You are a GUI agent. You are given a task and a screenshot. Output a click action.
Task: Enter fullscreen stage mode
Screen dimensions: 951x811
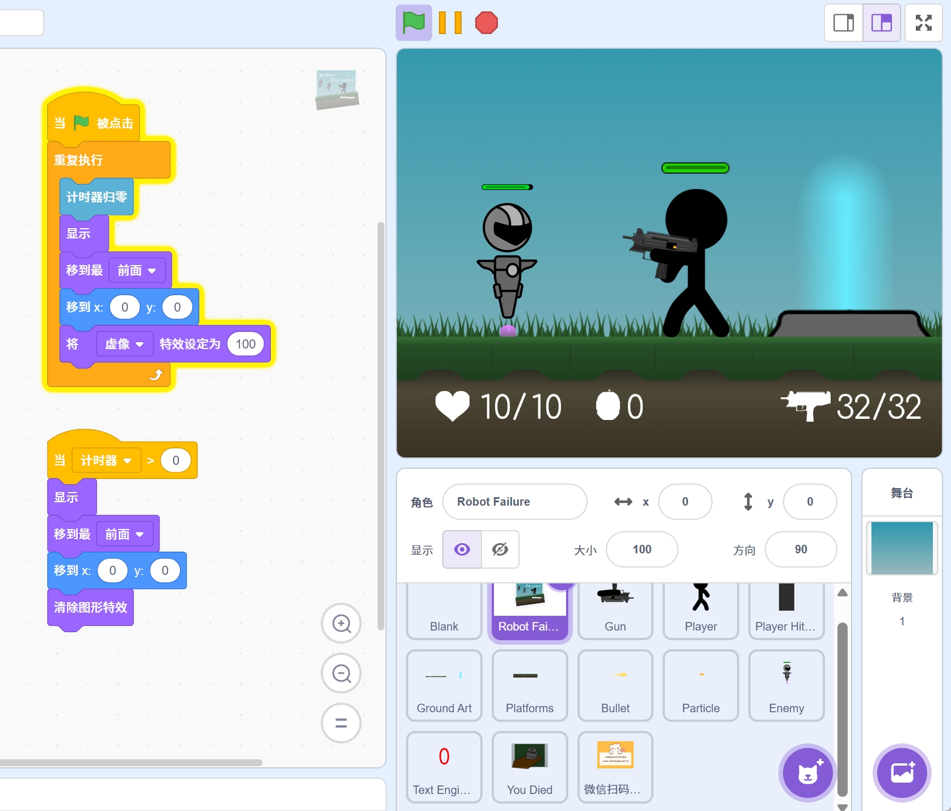pyautogui.click(x=923, y=23)
